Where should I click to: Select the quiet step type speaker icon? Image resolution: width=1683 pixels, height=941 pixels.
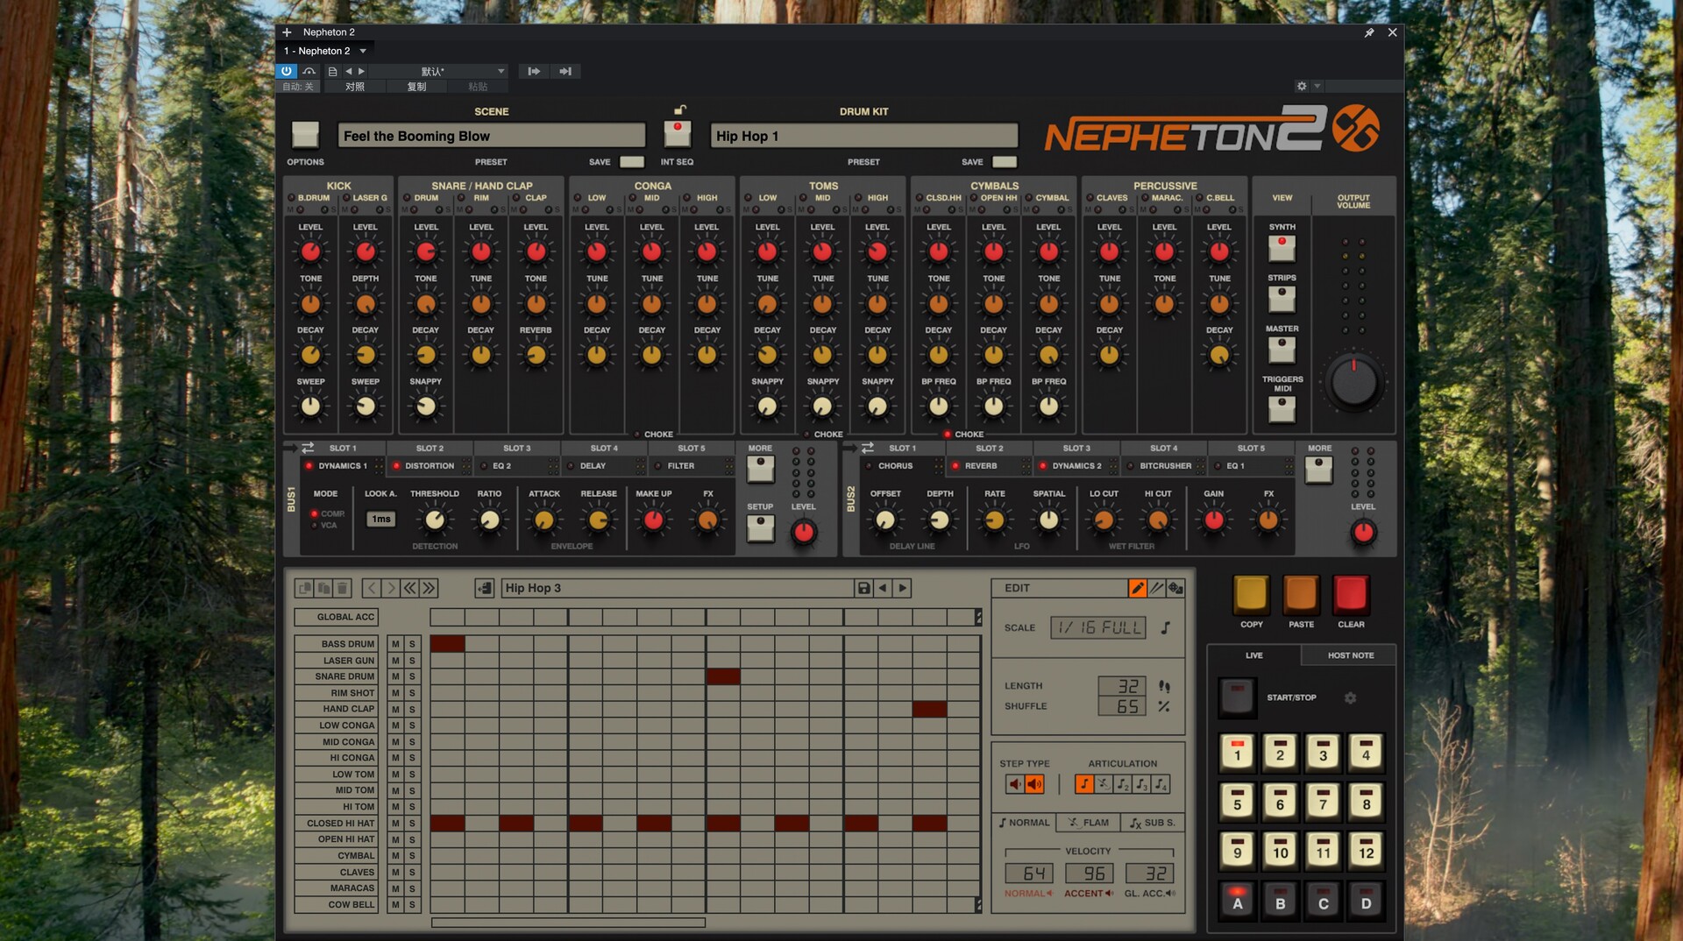(1015, 784)
